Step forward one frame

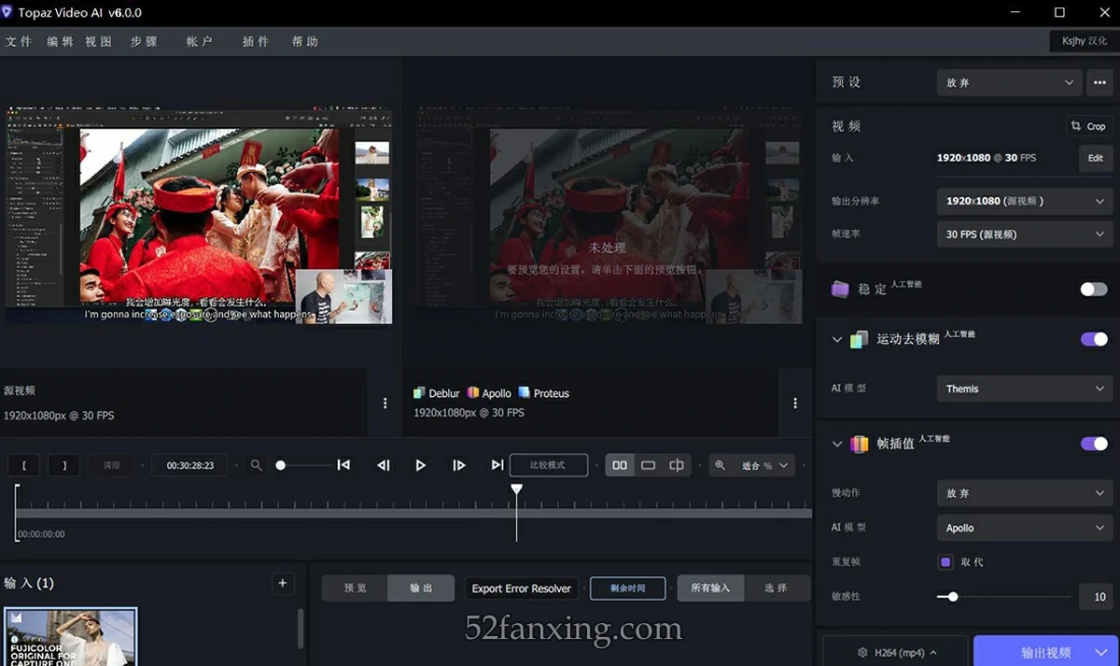coord(458,465)
